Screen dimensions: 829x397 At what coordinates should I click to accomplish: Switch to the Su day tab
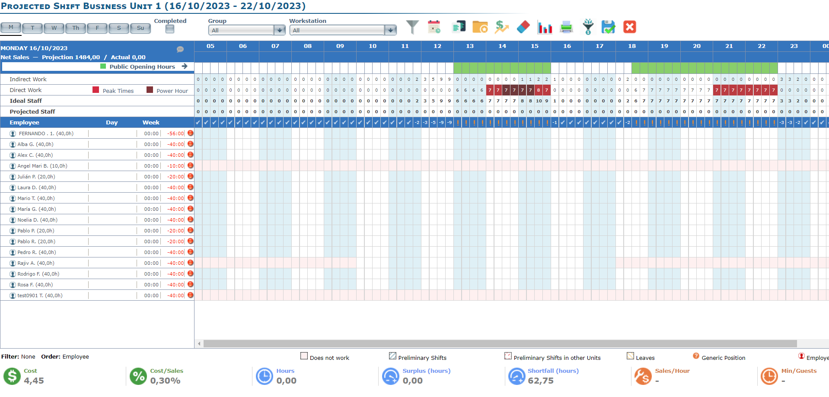click(140, 28)
